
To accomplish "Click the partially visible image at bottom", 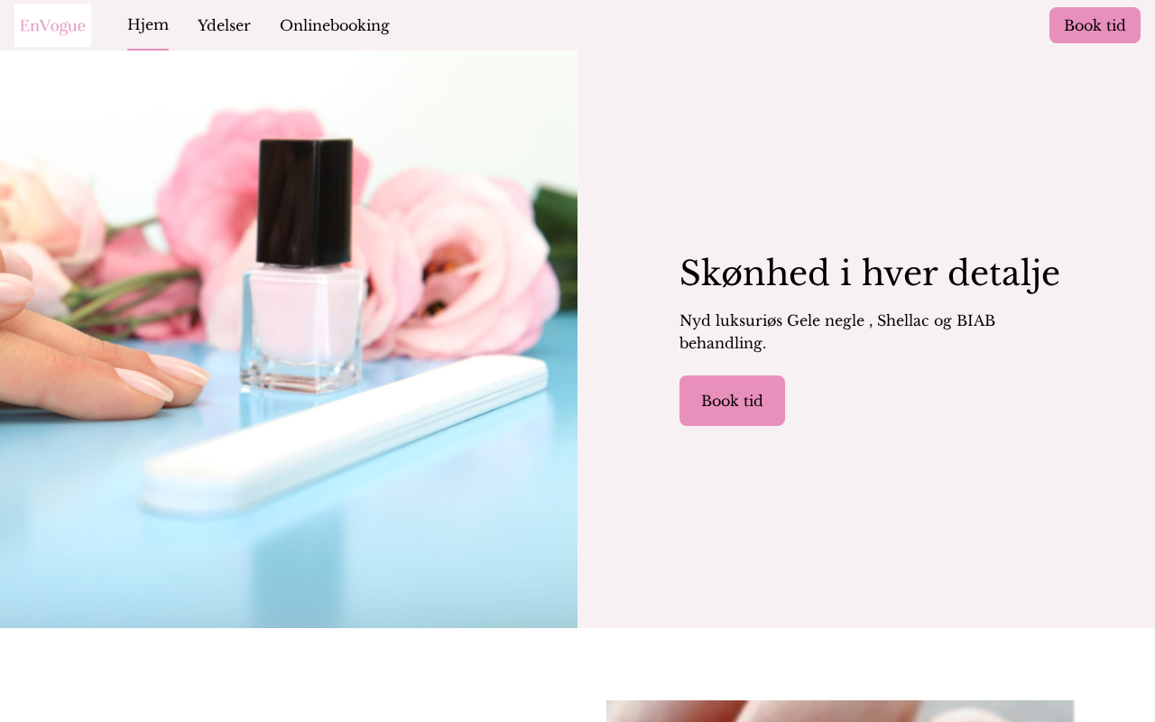I will [x=840, y=711].
